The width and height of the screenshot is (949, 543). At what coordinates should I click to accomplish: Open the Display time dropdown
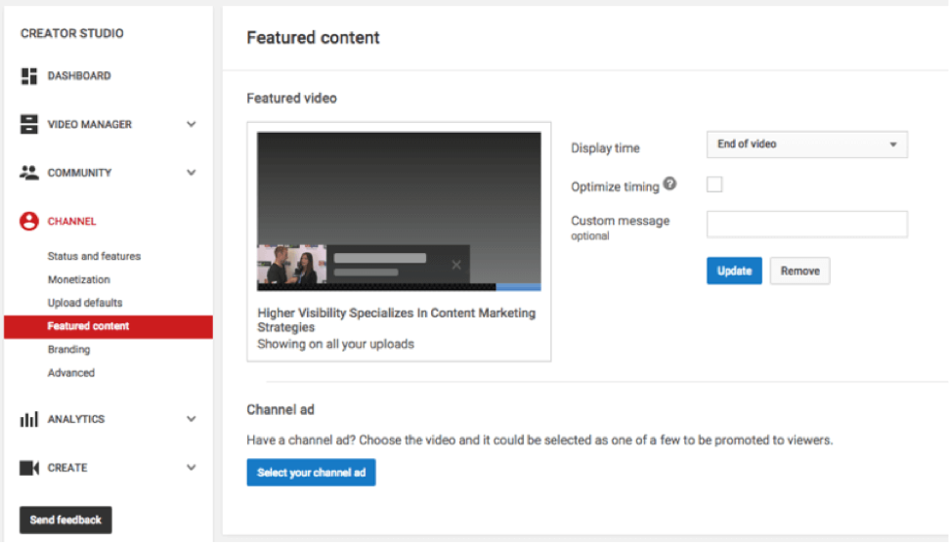pos(806,145)
